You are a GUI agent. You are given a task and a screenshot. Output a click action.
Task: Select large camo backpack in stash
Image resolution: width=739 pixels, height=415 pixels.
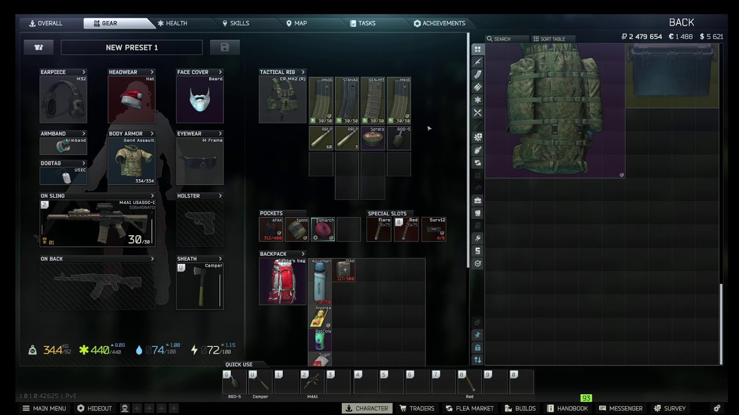555,110
